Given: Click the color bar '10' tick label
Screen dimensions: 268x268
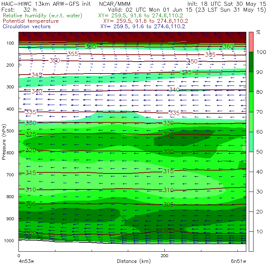Looking at the screenshot, I should coord(259,231).
